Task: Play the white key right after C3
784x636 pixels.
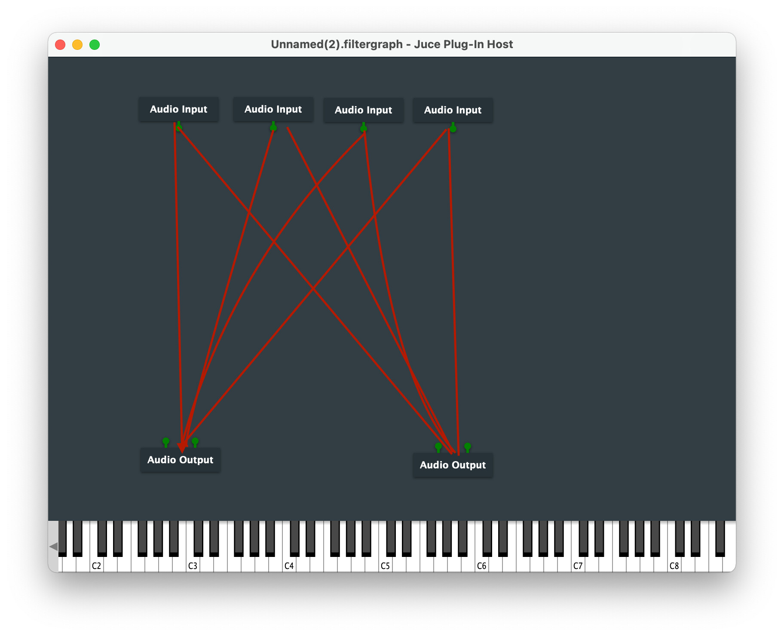Action: [207, 565]
